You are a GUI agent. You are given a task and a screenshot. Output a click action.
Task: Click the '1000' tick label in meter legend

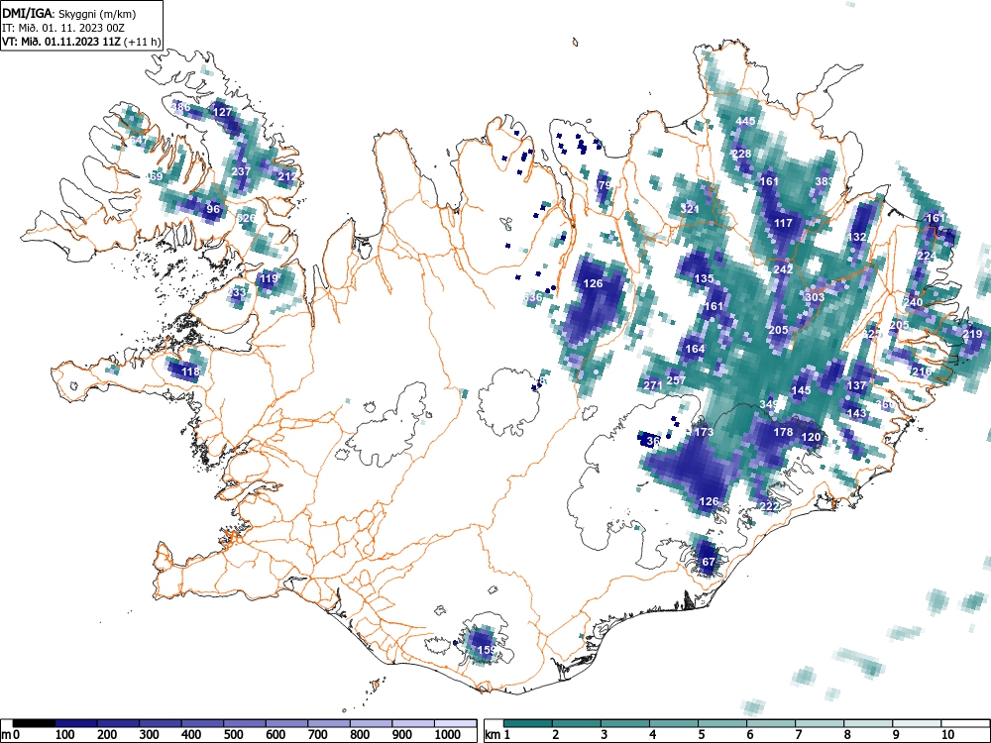[x=448, y=735]
